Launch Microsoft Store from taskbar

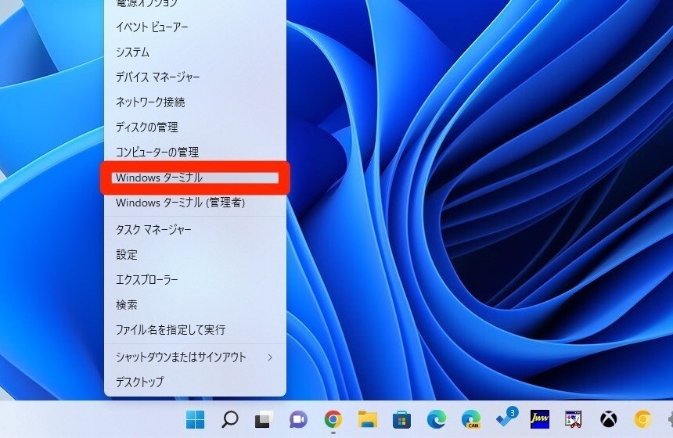[402, 420]
